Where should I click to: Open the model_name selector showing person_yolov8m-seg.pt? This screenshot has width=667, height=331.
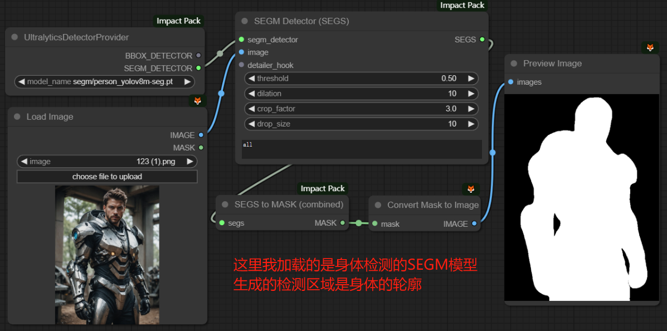click(x=104, y=82)
